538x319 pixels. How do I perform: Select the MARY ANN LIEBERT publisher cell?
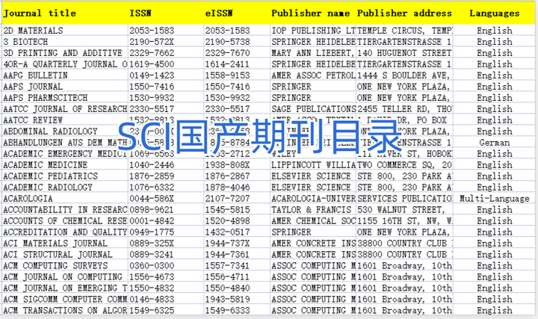(313, 53)
